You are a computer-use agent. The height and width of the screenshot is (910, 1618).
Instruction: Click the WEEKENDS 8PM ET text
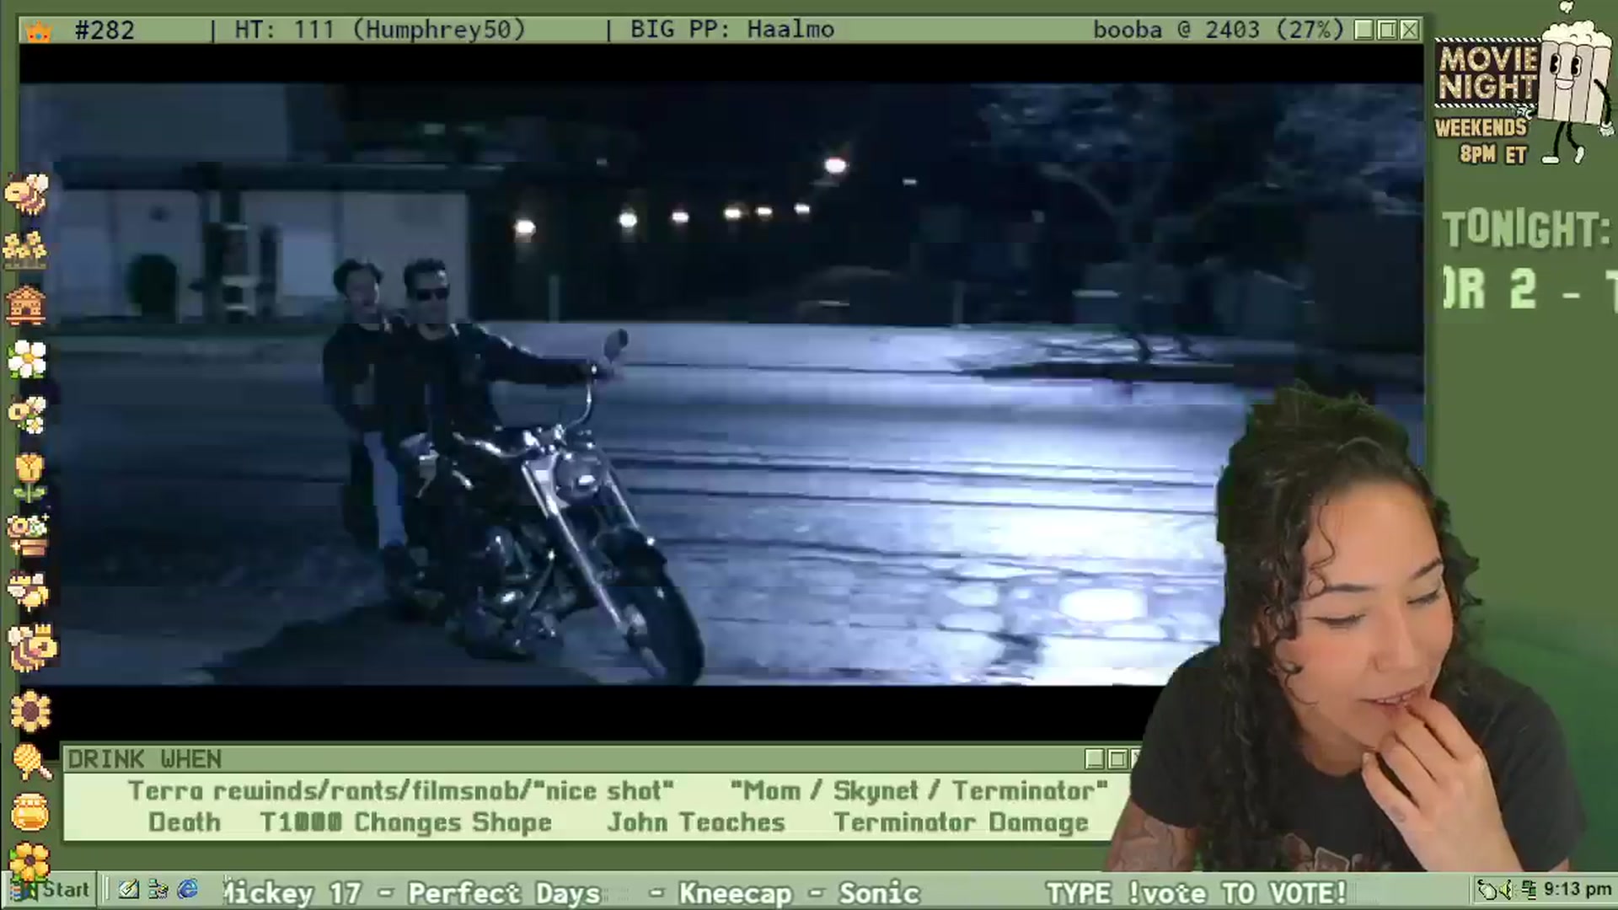1483,141
